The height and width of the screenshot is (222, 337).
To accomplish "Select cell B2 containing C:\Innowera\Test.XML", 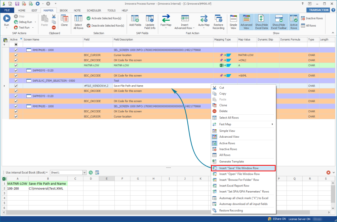I will 48,188.
